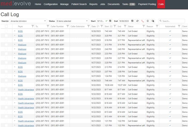Tick the select-all checkbox in header row

tap(6, 26)
